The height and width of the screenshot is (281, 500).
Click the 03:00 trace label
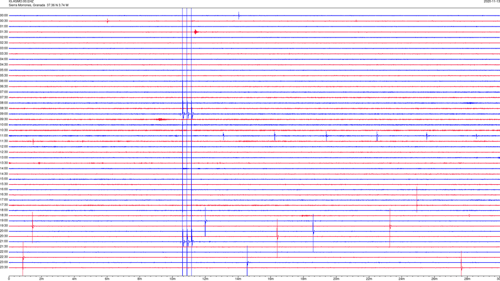(4, 48)
